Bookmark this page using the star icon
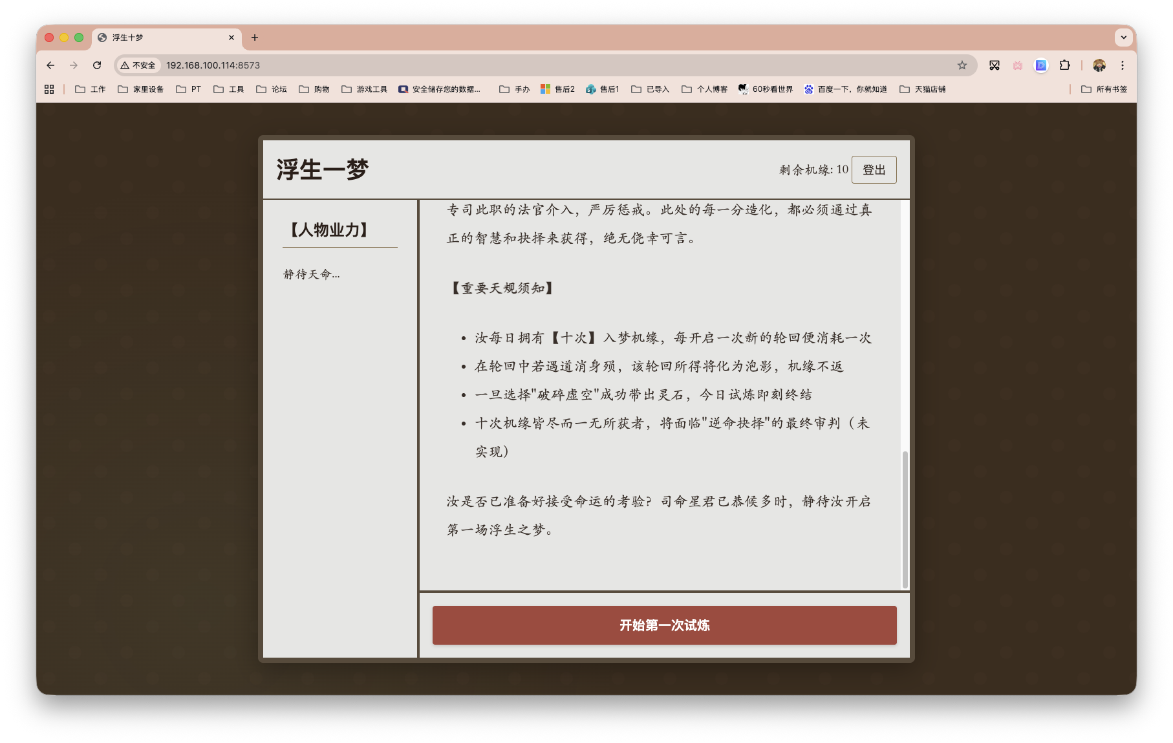1173x743 pixels. coord(961,65)
